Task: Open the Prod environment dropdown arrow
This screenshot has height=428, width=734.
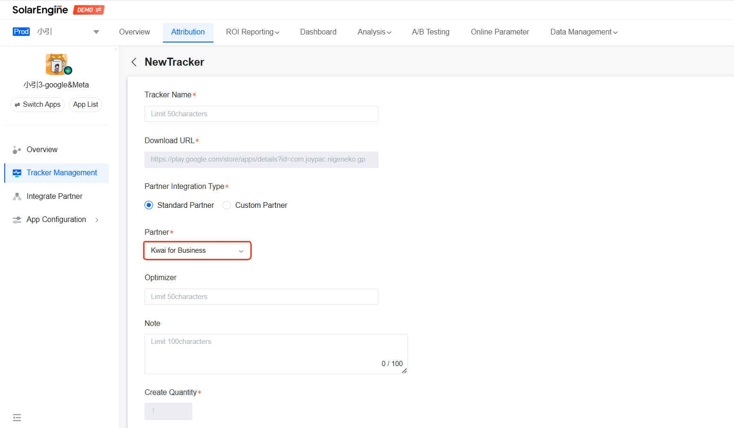Action: [x=96, y=32]
